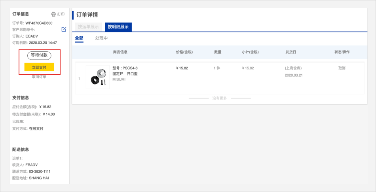Click the 取消订单 link
The height and width of the screenshot is (192, 376).
(39, 77)
